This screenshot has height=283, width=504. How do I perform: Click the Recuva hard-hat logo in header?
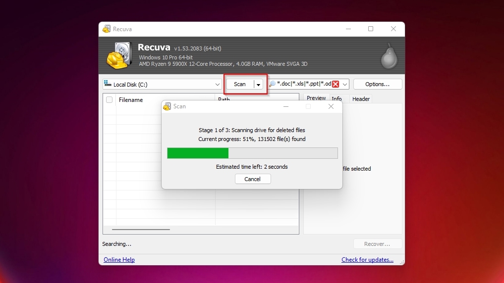[x=119, y=55]
